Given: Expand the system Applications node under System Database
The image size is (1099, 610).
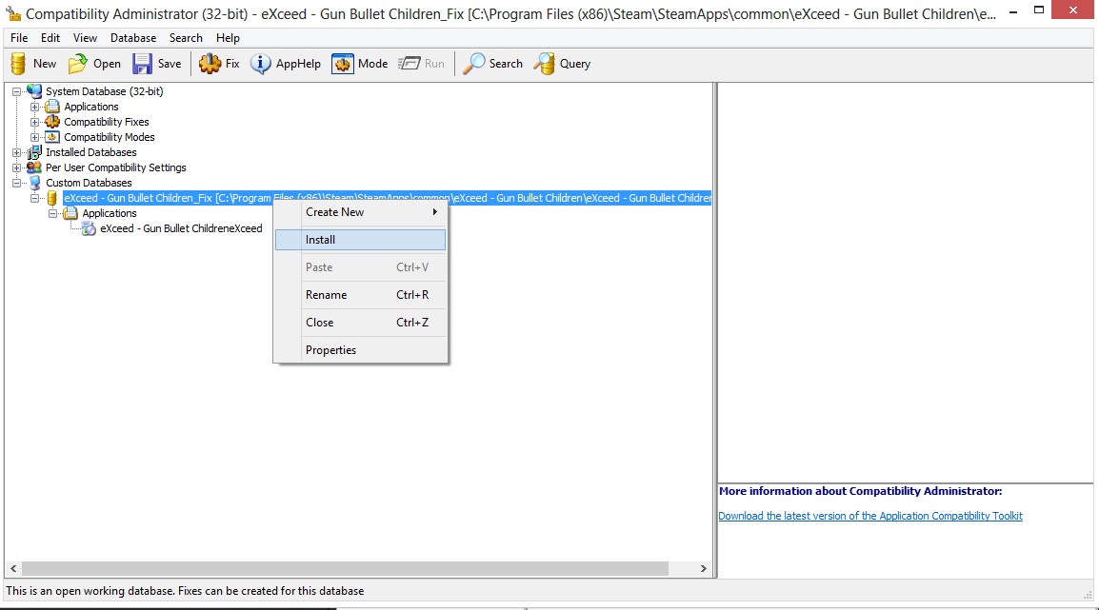Looking at the screenshot, I should pyautogui.click(x=35, y=108).
